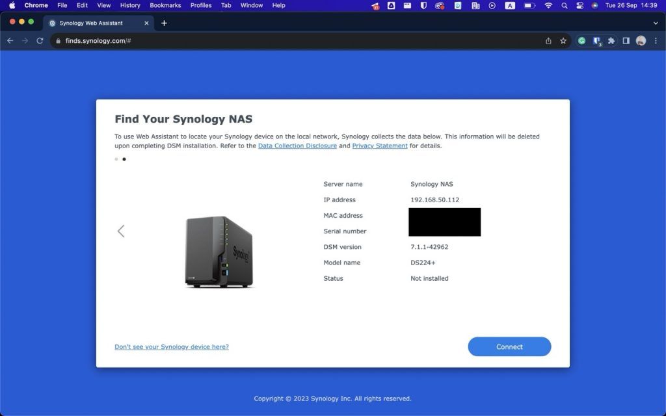Image resolution: width=666 pixels, height=416 pixels.
Task: Open the Profiles menu
Action: (x=201, y=5)
